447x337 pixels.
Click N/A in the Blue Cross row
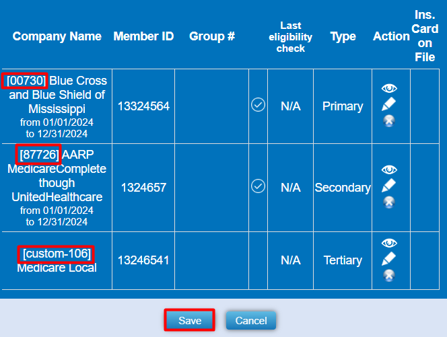[291, 106]
